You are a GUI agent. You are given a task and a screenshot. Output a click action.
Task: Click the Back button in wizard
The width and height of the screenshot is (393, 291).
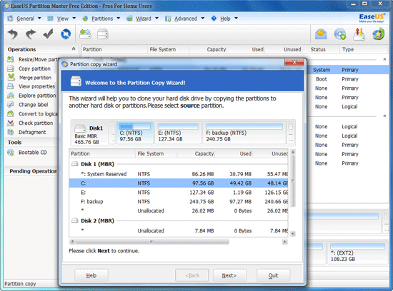192,275
